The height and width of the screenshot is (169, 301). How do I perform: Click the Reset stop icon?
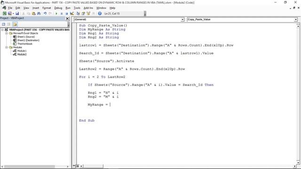[67, 14]
